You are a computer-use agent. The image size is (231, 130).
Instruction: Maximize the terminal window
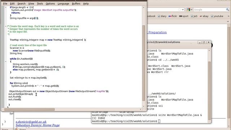[x=204, y=43]
